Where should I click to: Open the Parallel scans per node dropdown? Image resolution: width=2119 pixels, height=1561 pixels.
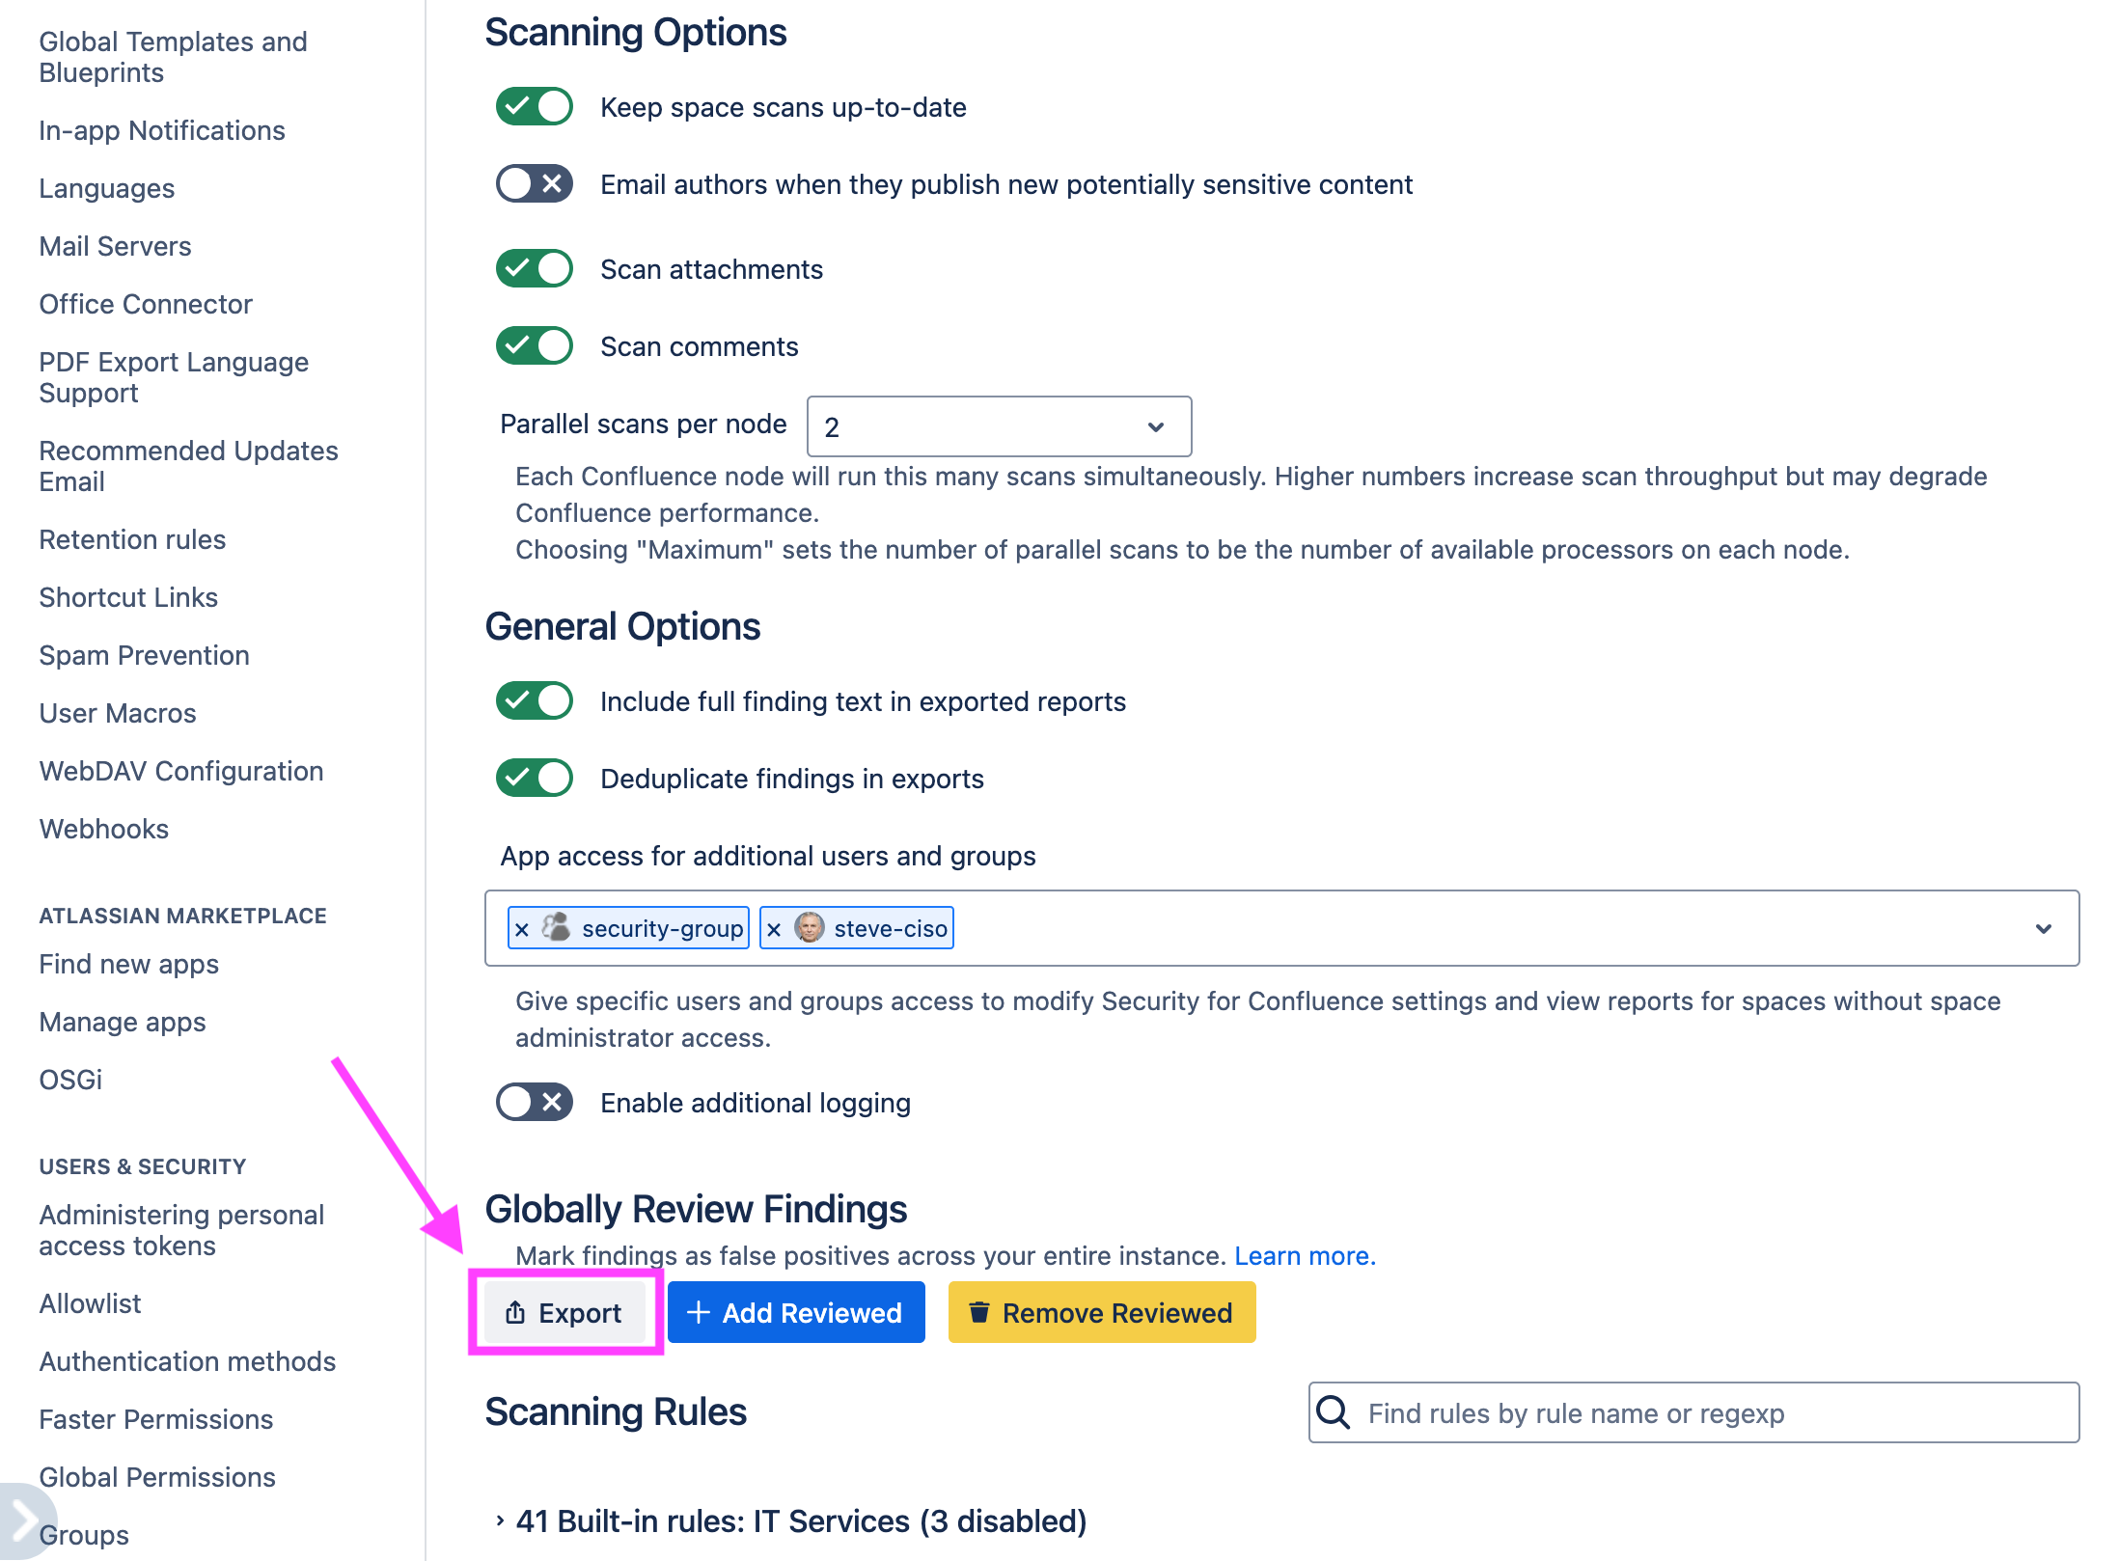point(999,425)
